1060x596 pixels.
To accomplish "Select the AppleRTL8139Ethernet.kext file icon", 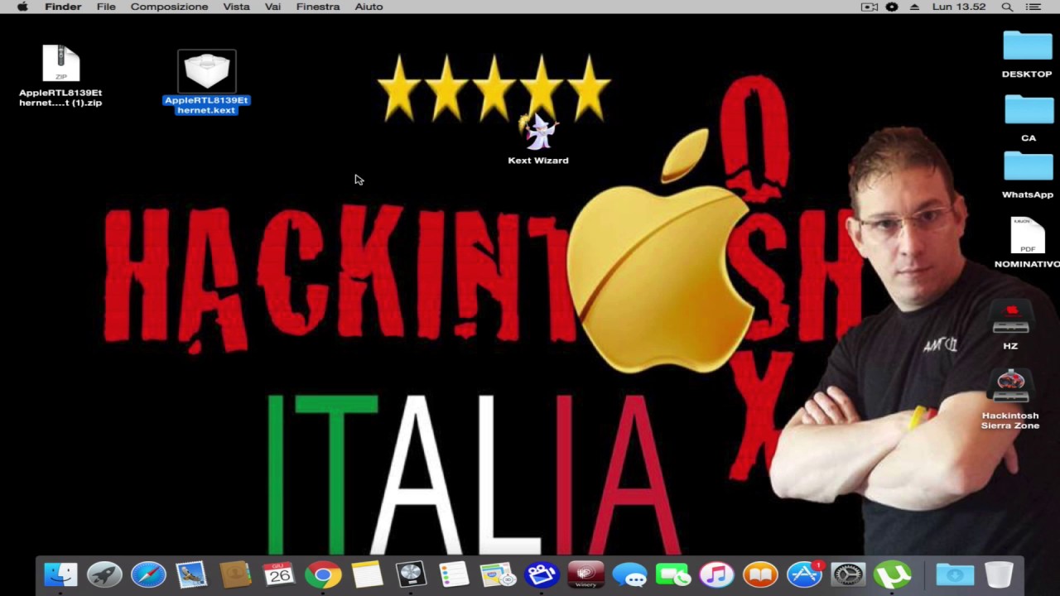I will [x=207, y=72].
